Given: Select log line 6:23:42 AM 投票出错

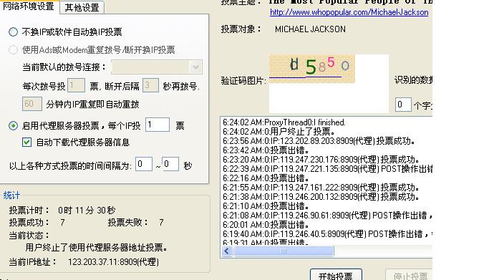Looking at the screenshot, I should pos(266,150).
